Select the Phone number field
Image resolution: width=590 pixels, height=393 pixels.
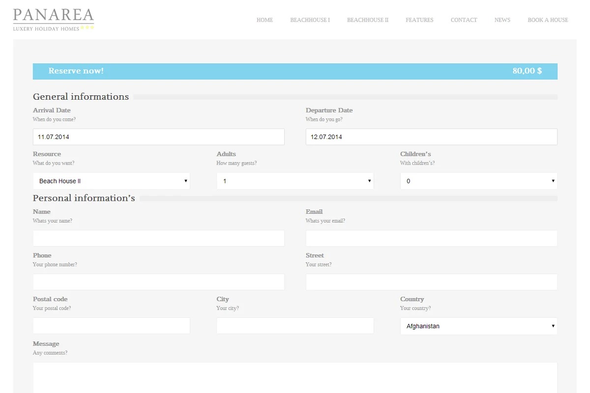[x=158, y=282]
